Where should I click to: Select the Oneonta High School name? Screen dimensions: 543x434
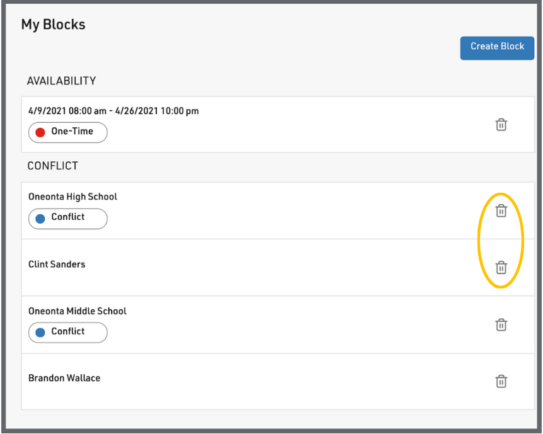tap(72, 197)
